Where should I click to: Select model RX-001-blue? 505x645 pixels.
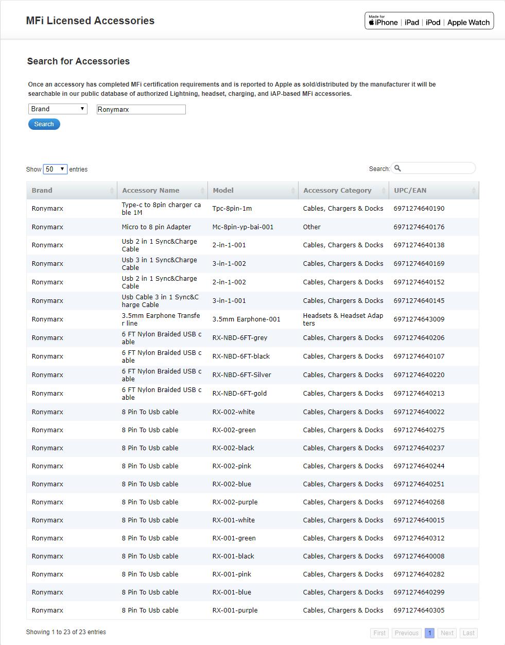(232, 592)
